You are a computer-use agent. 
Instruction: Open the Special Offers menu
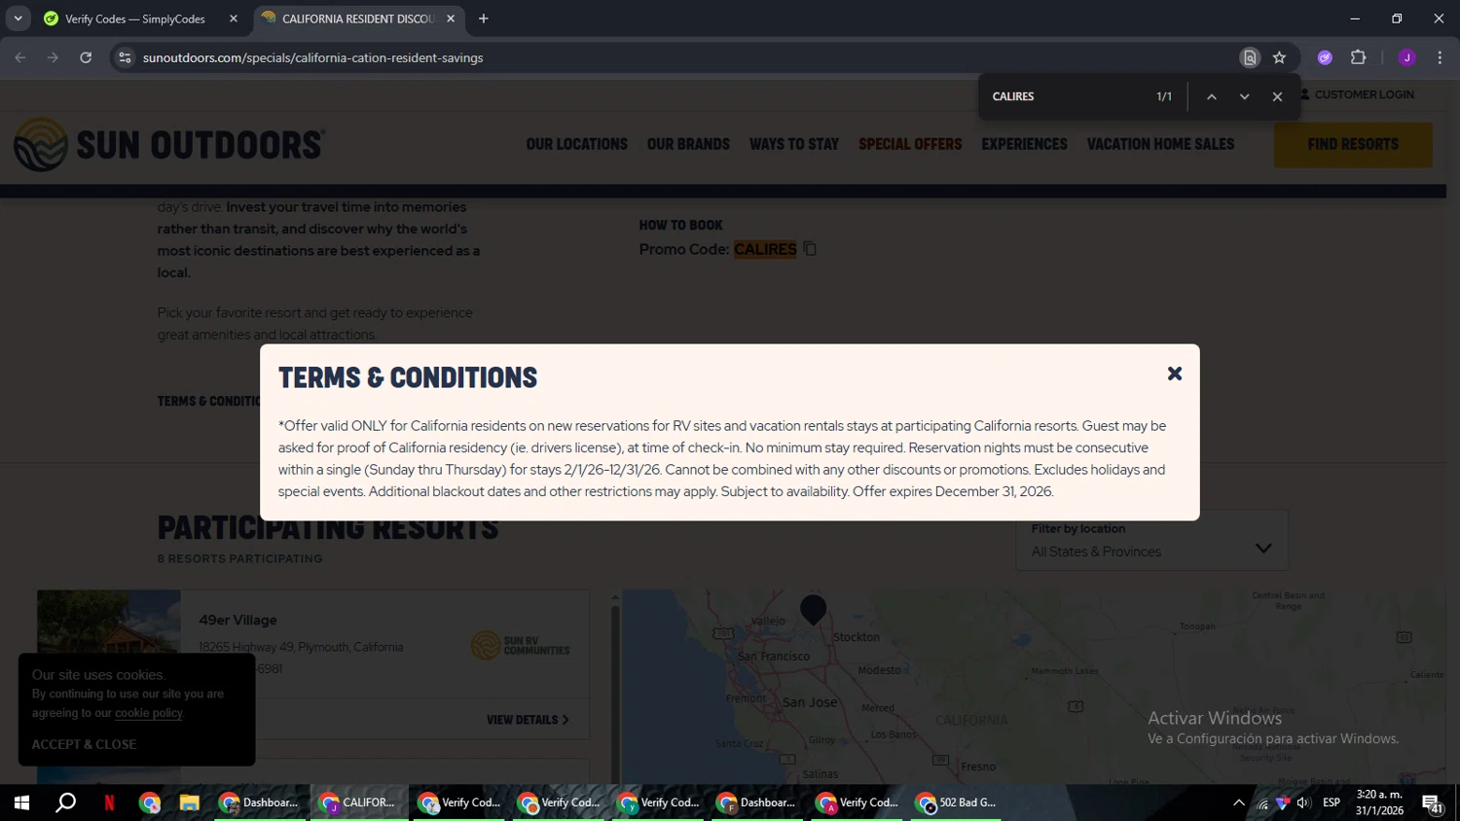(x=910, y=144)
